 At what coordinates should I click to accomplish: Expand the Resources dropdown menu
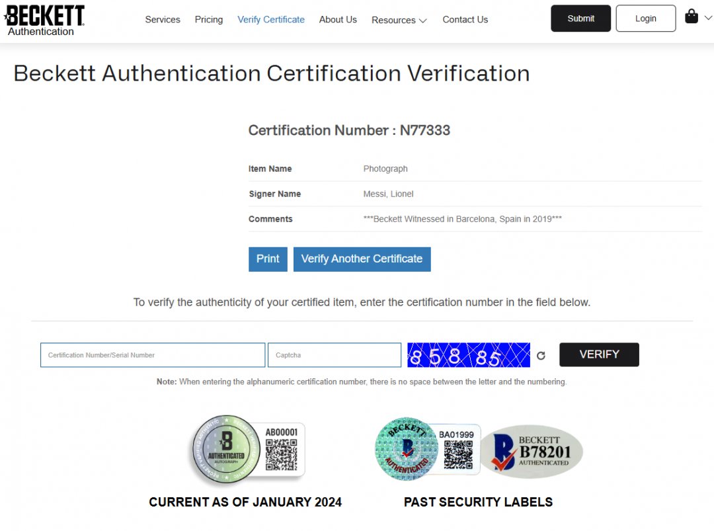(399, 20)
